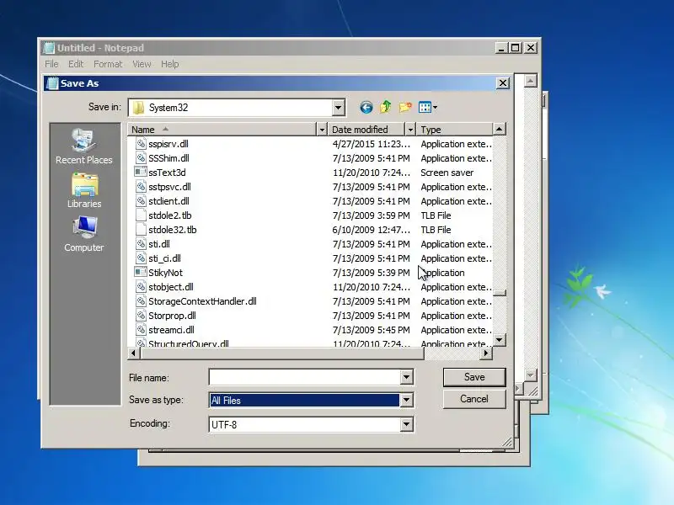Click the 7/13/2009 3:59 PM date cell

(371, 215)
